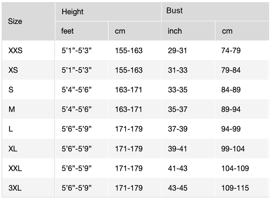The height and width of the screenshot is (201, 272).
Task: Click the Size column header
Action: tap(15, 21)
